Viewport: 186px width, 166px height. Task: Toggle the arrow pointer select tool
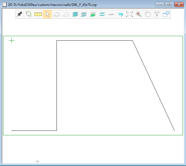(47, 14)
